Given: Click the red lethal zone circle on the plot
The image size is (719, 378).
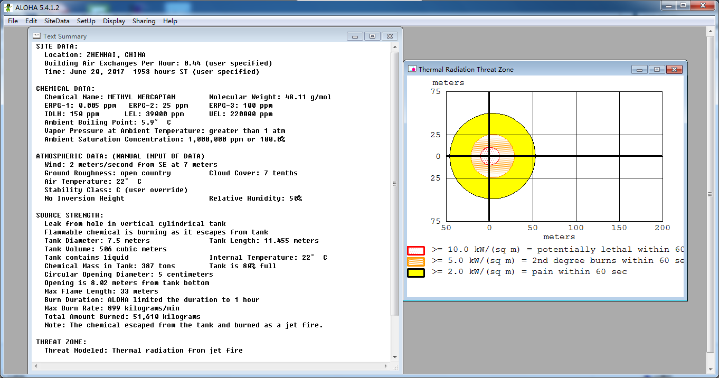Looking at the screenshot, I should (490, 156).
